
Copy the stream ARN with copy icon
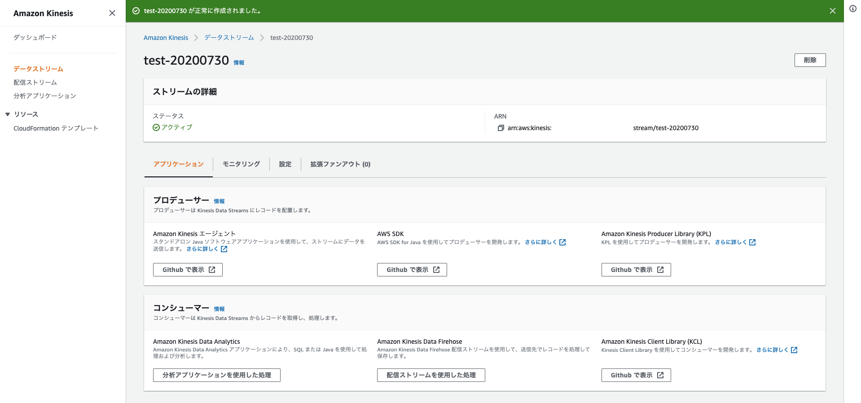pos(501,128)
